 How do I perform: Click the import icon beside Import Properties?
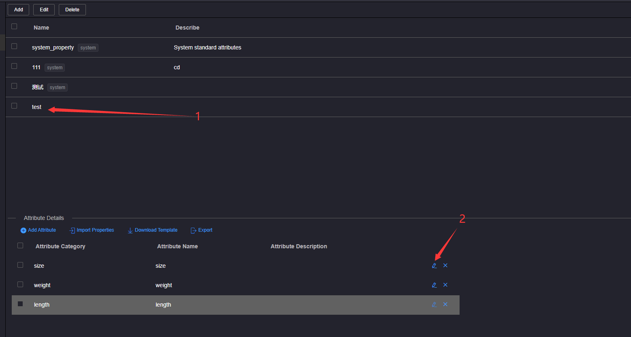(x=73, y=230)
